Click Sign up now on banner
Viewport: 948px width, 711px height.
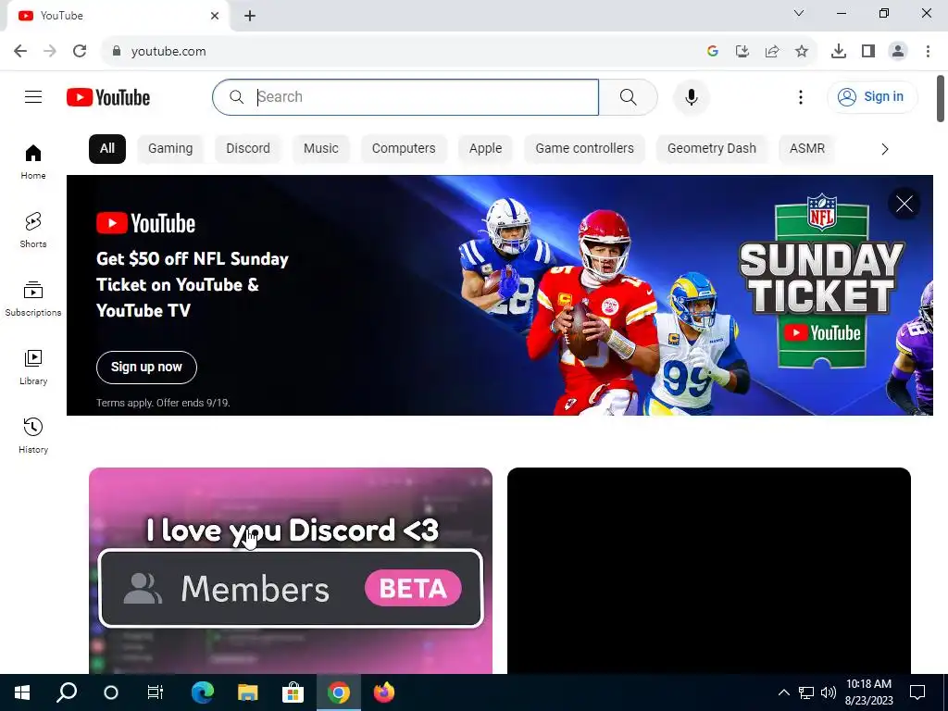coord(146,367)
